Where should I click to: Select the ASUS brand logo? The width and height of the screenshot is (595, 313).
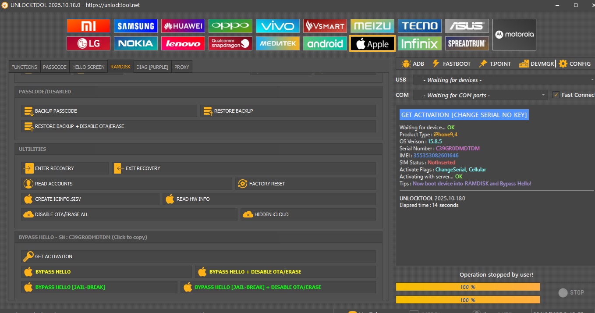tap(467, 26)
